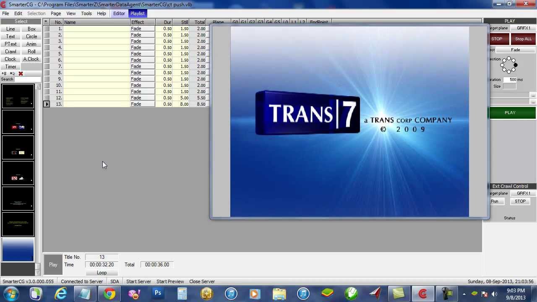Click the Name cell of row 4
Viewport: 537px width, 302px height.
coord(96,48)
